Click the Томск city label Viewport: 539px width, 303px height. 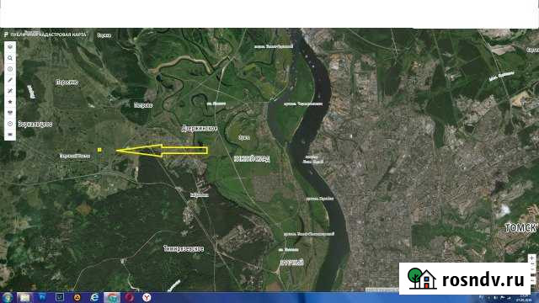point(520,228)
